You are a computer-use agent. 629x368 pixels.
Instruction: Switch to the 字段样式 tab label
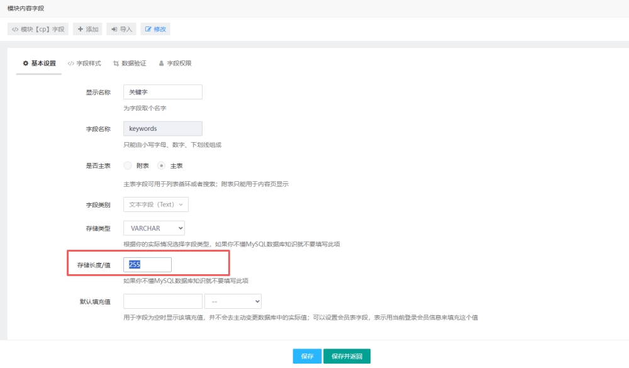click(89, 64)
